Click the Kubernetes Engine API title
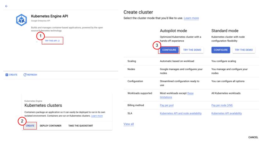Viewport: 261px width, 147px height. coord(49,16)
